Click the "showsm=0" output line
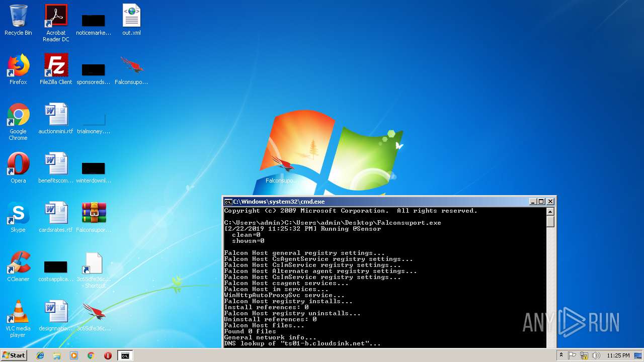 pos(248,241)
